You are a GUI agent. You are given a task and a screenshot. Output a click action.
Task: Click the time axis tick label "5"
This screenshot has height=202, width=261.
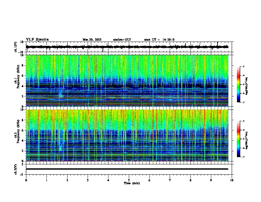[x=129, y=180]
